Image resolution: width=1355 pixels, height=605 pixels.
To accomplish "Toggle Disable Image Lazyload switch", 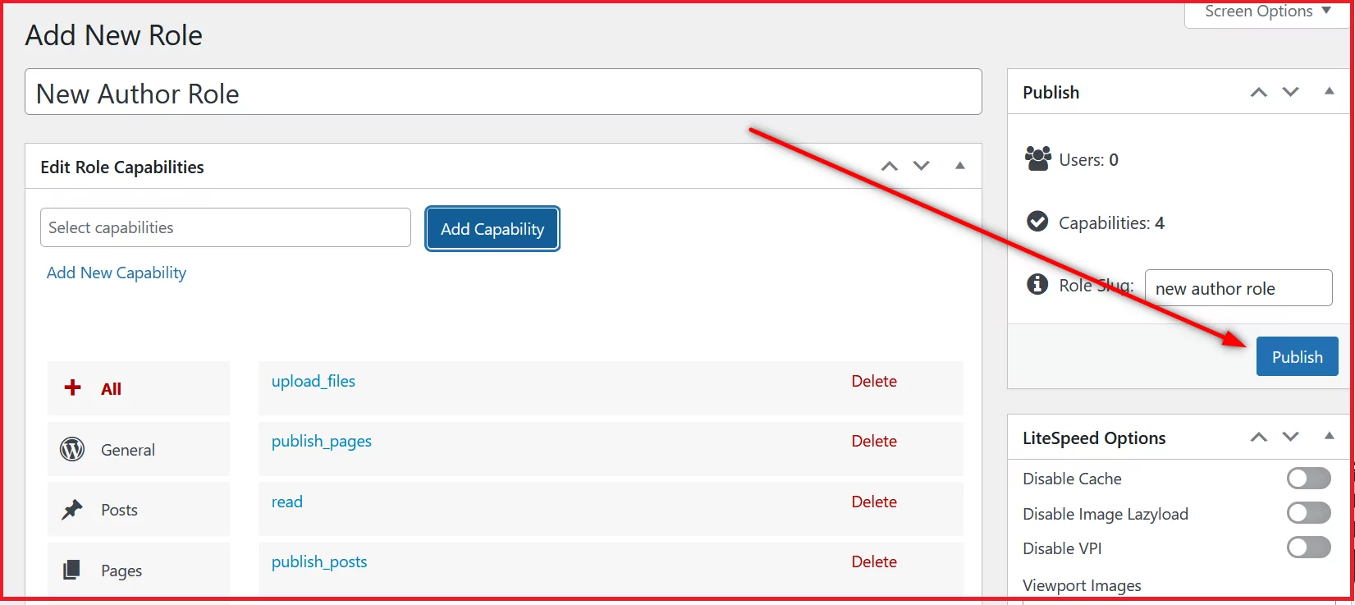I will (x=1308, y=513).
